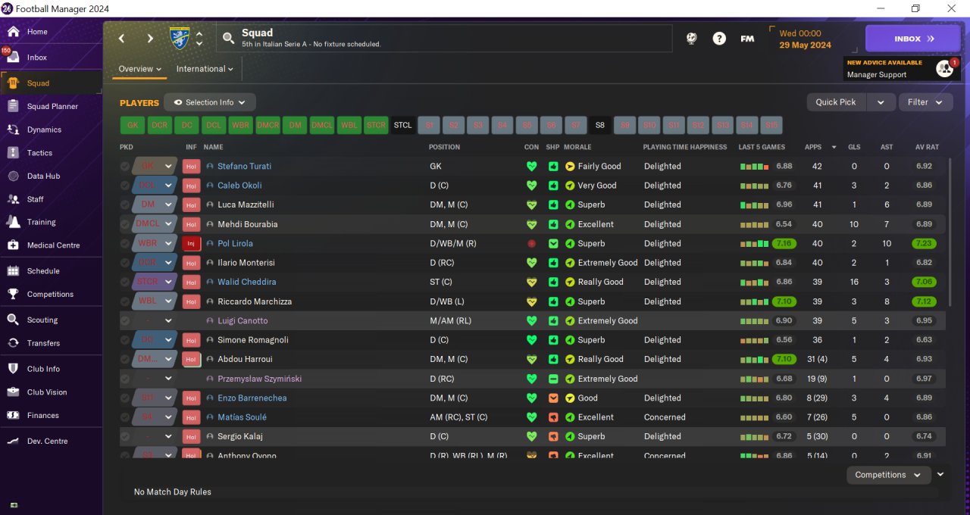Select the STCL position slot
Viewport: 970px width, 515px height.
(403, 126)
